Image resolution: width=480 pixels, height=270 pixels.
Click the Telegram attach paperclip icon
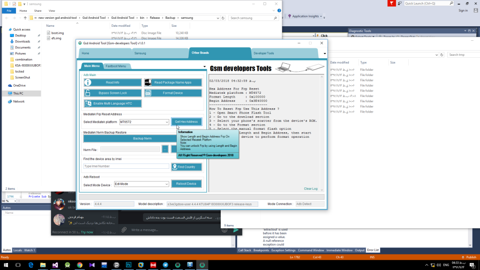click(x=124, y=230)
